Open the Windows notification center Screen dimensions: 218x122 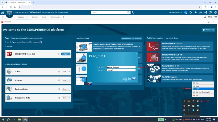(x=214, y=120)
